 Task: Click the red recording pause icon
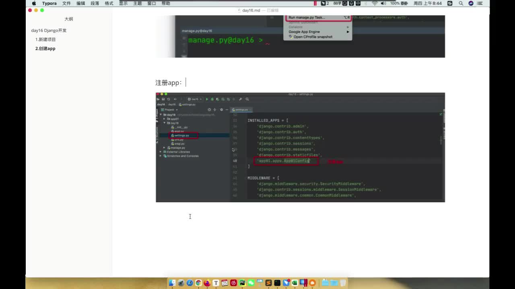[315, 3]
